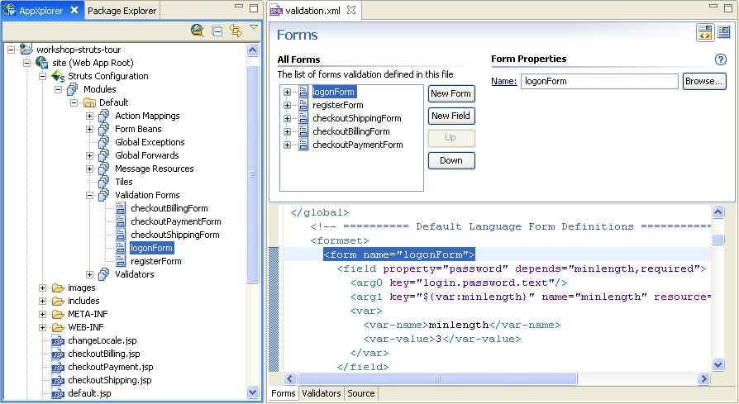Expand the Validators tree node
The width and height of the screenshot is (739, 404).
click(90, 274)
